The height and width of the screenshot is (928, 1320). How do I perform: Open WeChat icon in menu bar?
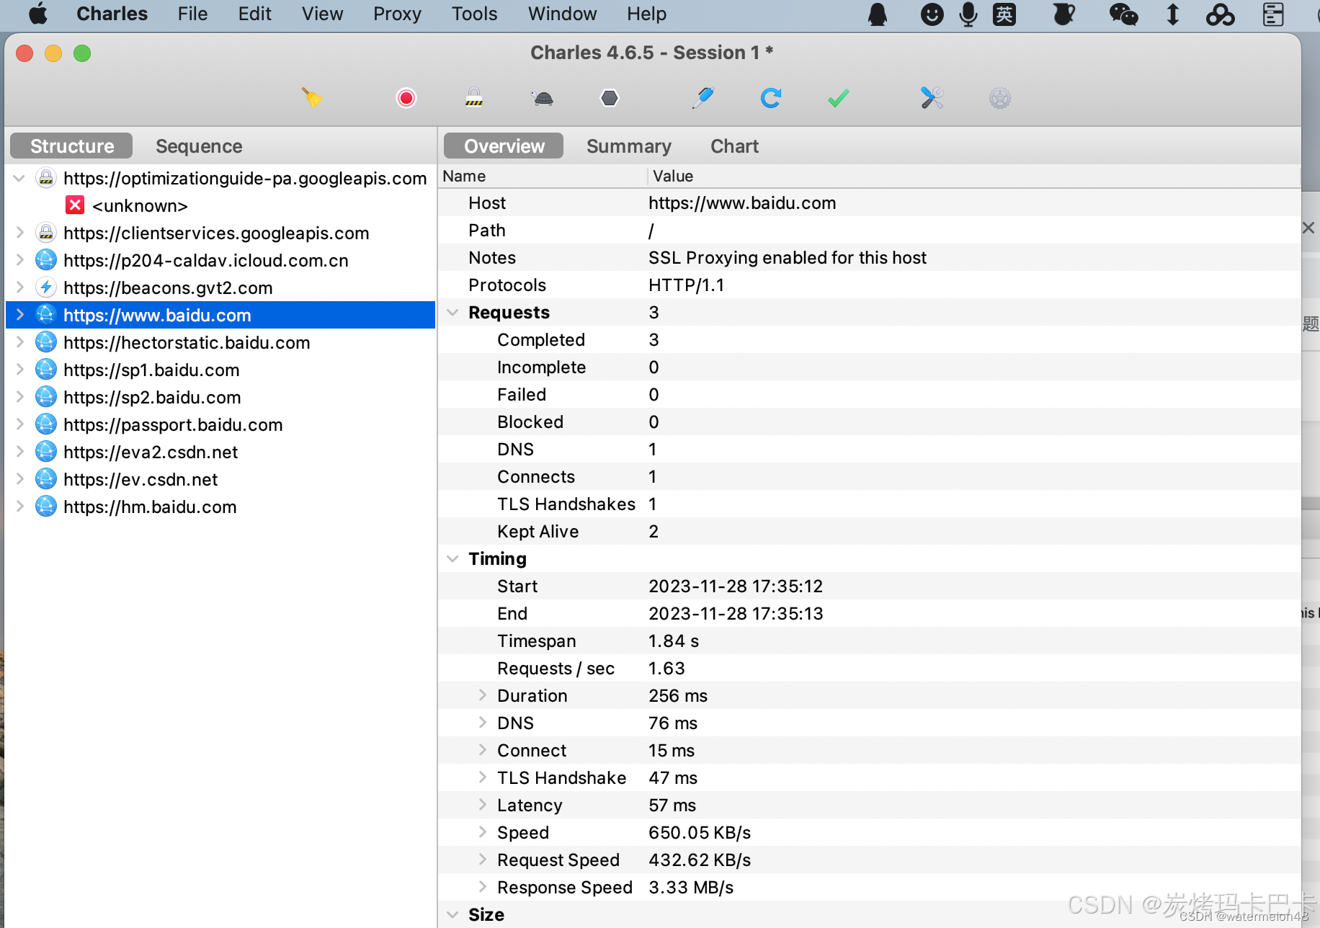(1123, 14)
